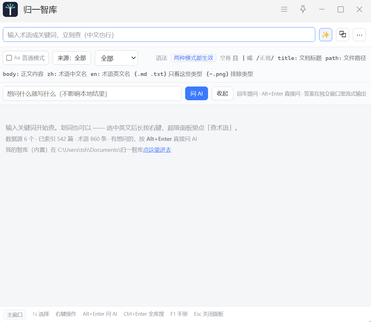Click the {.md .txt} 只看这些类型 hint
The height and width of the screenshot is (322, 371).
168,74
